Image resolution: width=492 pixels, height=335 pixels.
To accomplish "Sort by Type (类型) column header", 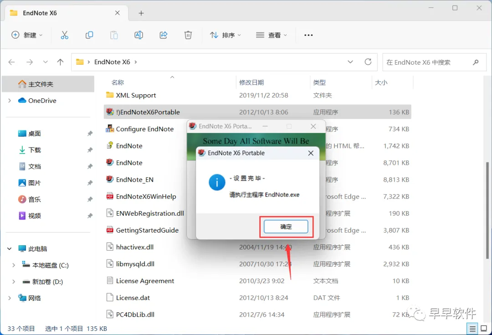I will click(319, 82).
